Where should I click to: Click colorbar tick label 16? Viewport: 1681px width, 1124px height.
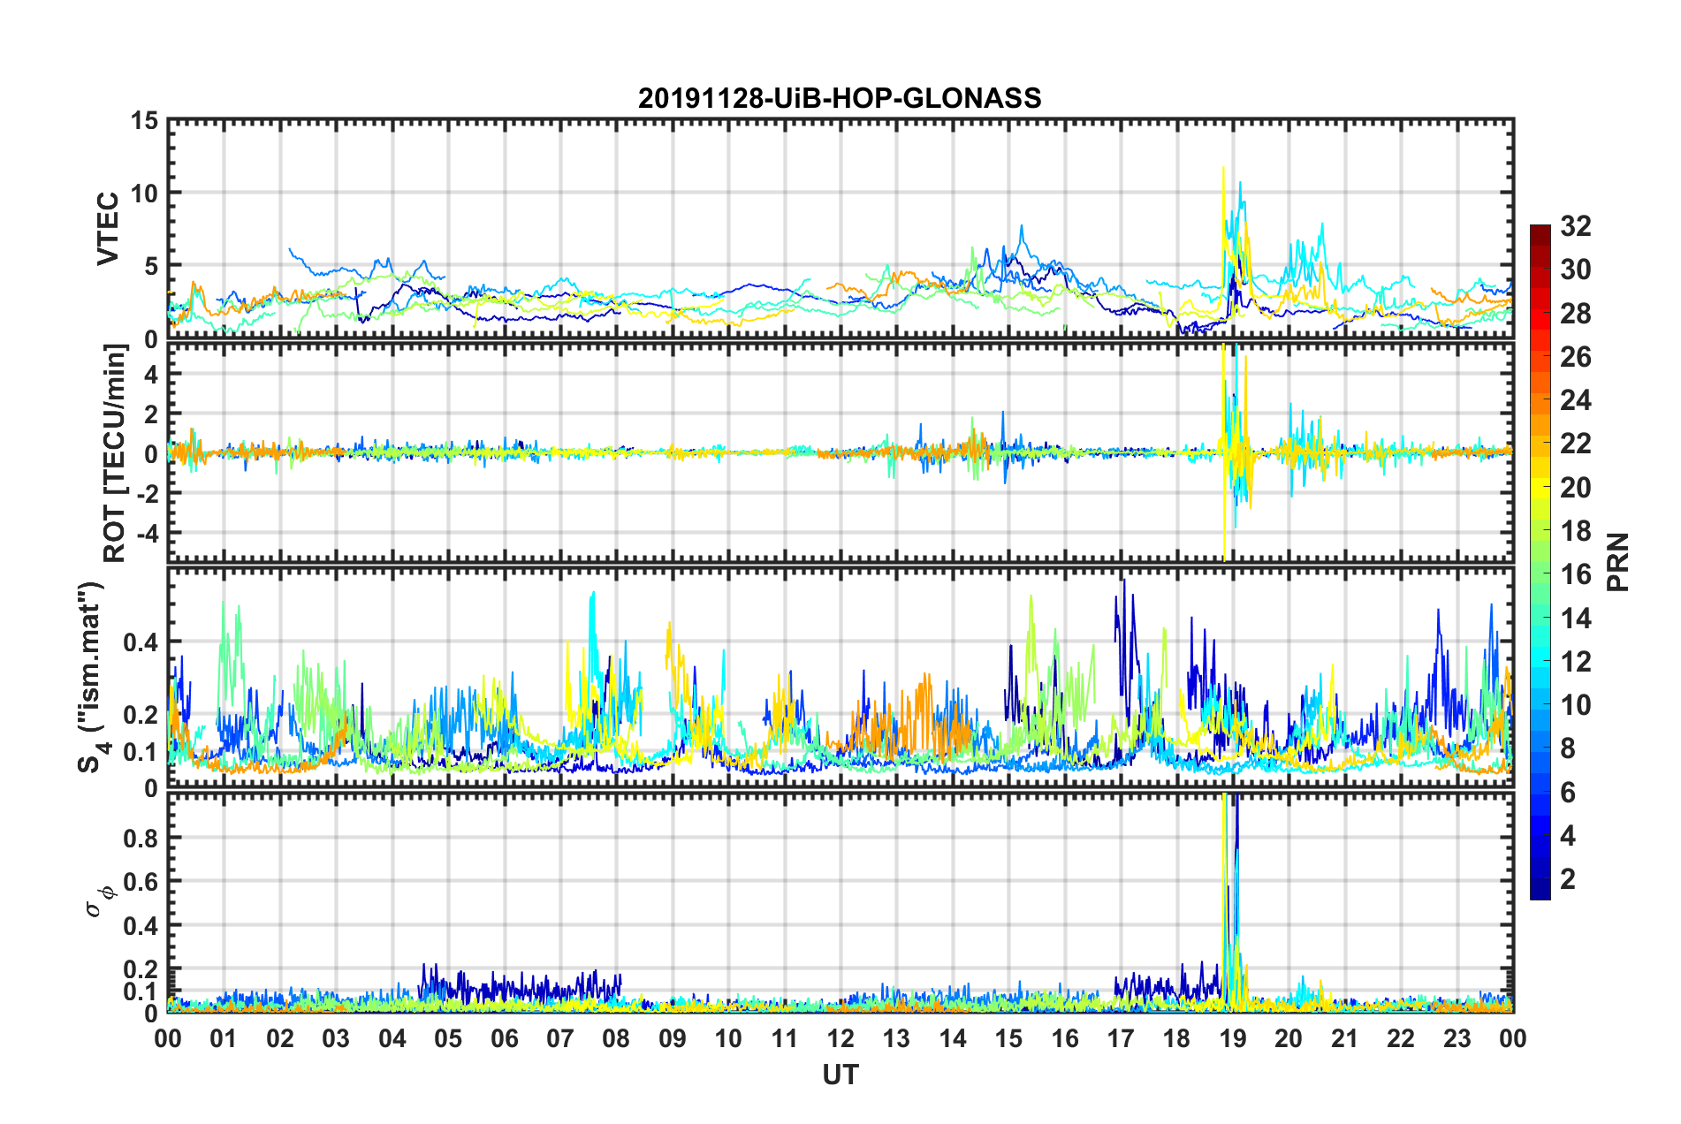[1576, 574]
